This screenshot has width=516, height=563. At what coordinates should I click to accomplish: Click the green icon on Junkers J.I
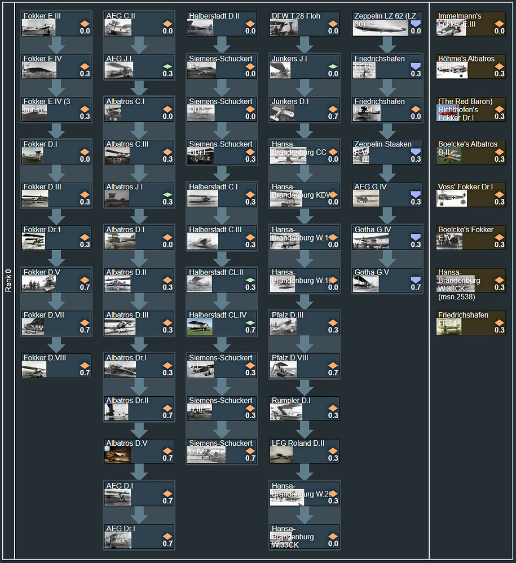tap(333, 67)
